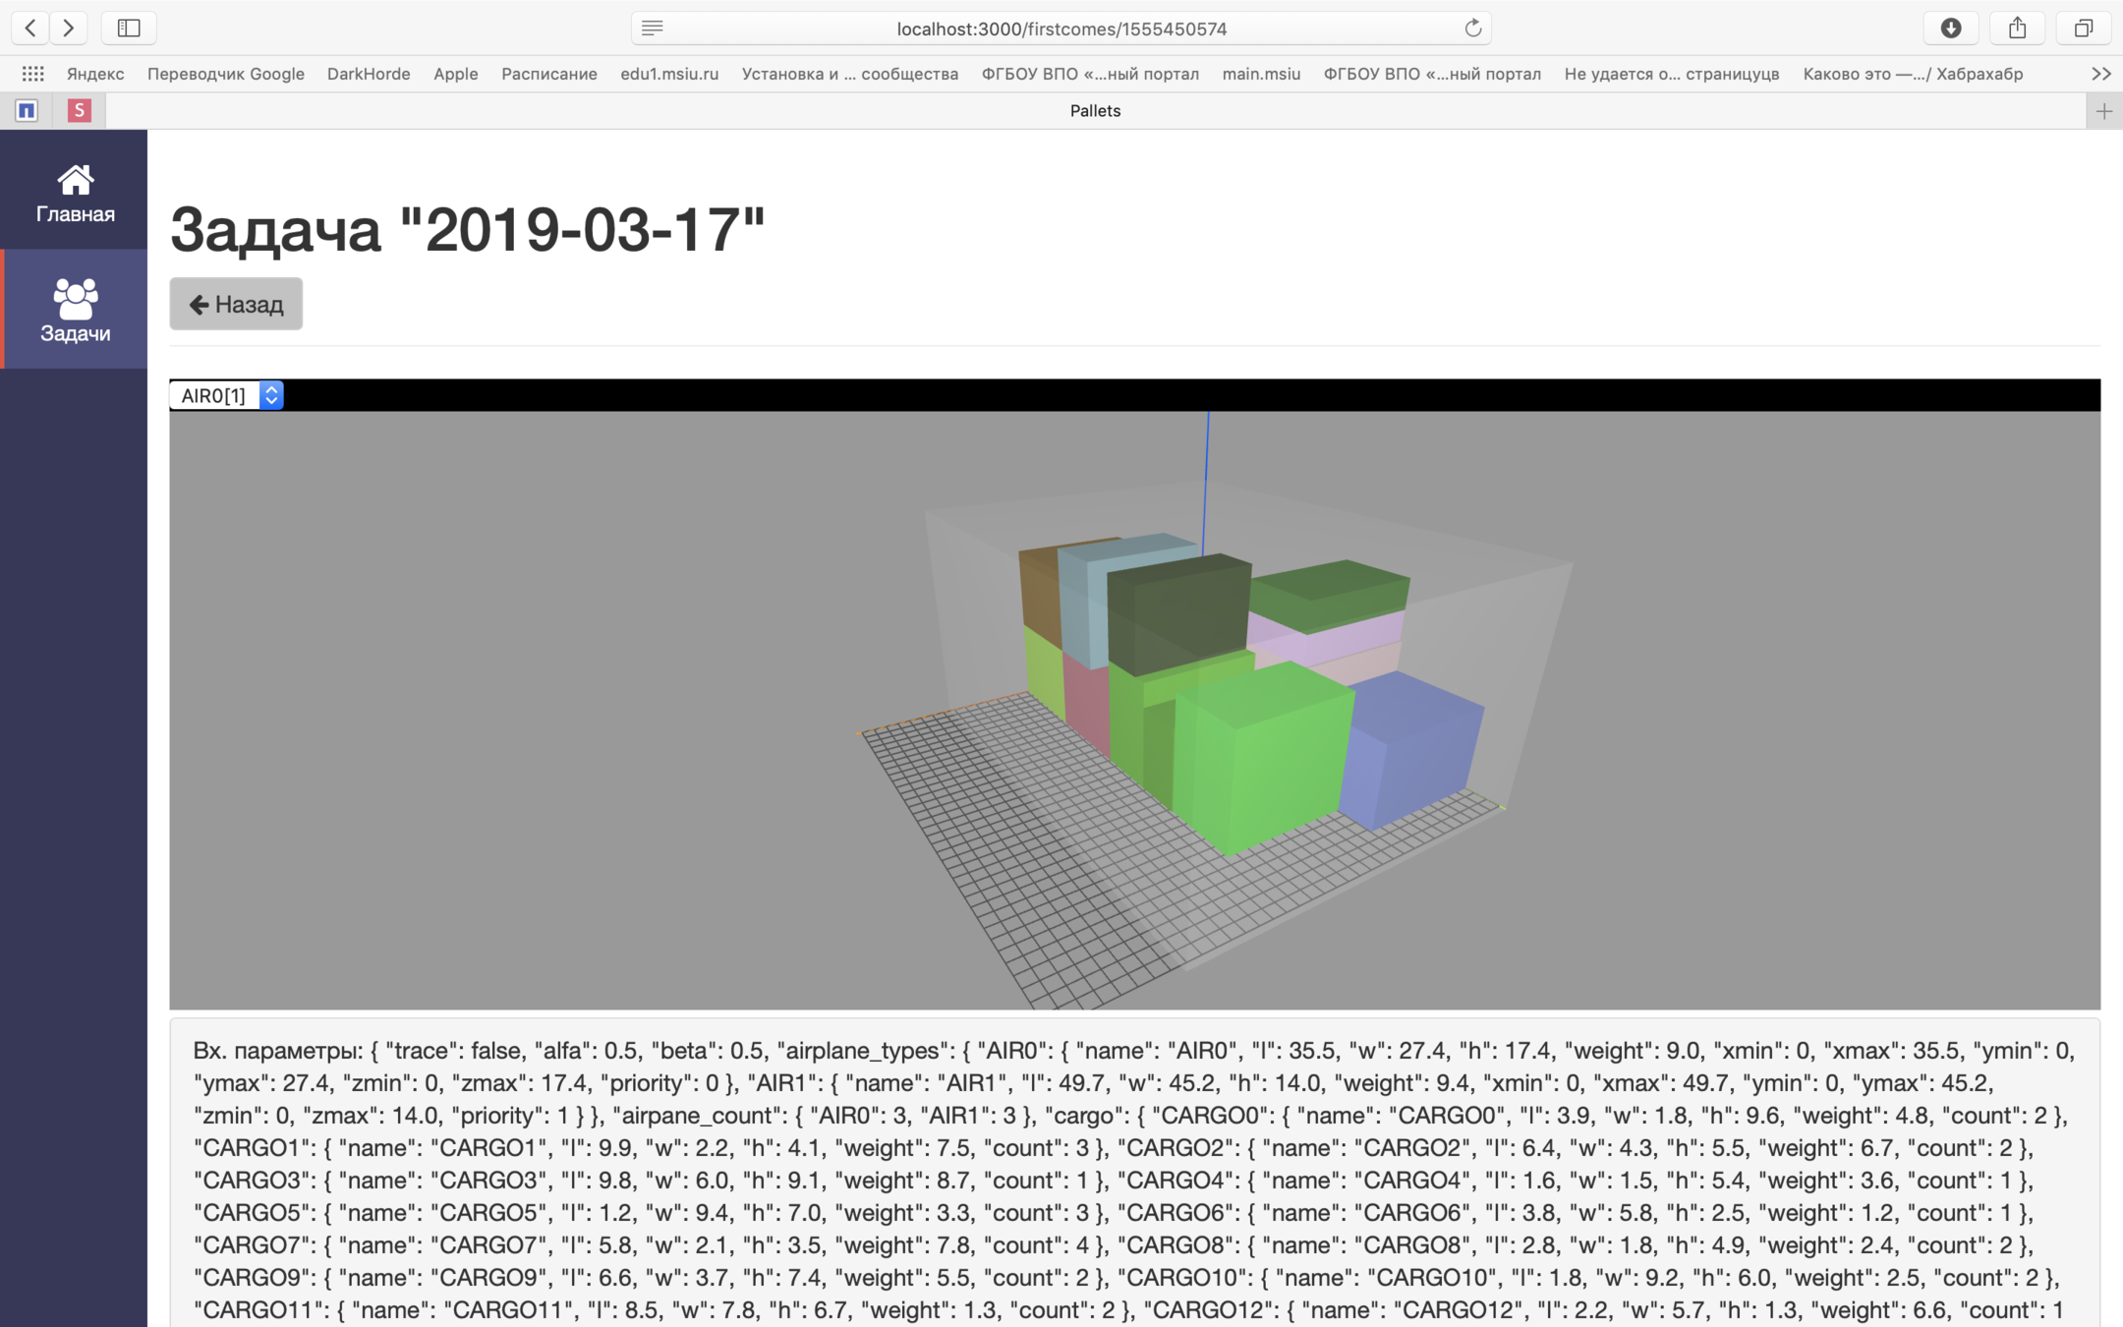
Task: Switch to the Pallets tab
Action: tap(1095, 110)
